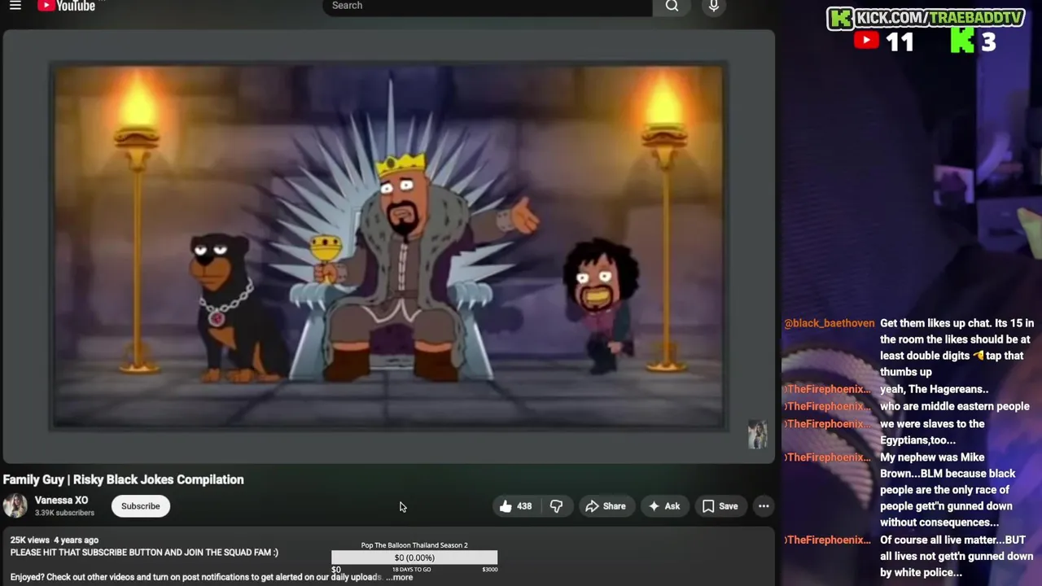Viewport: 1042px width, 586px height.
Task: Click the black_baethoven chat username
Action: [x=830, y=323]
